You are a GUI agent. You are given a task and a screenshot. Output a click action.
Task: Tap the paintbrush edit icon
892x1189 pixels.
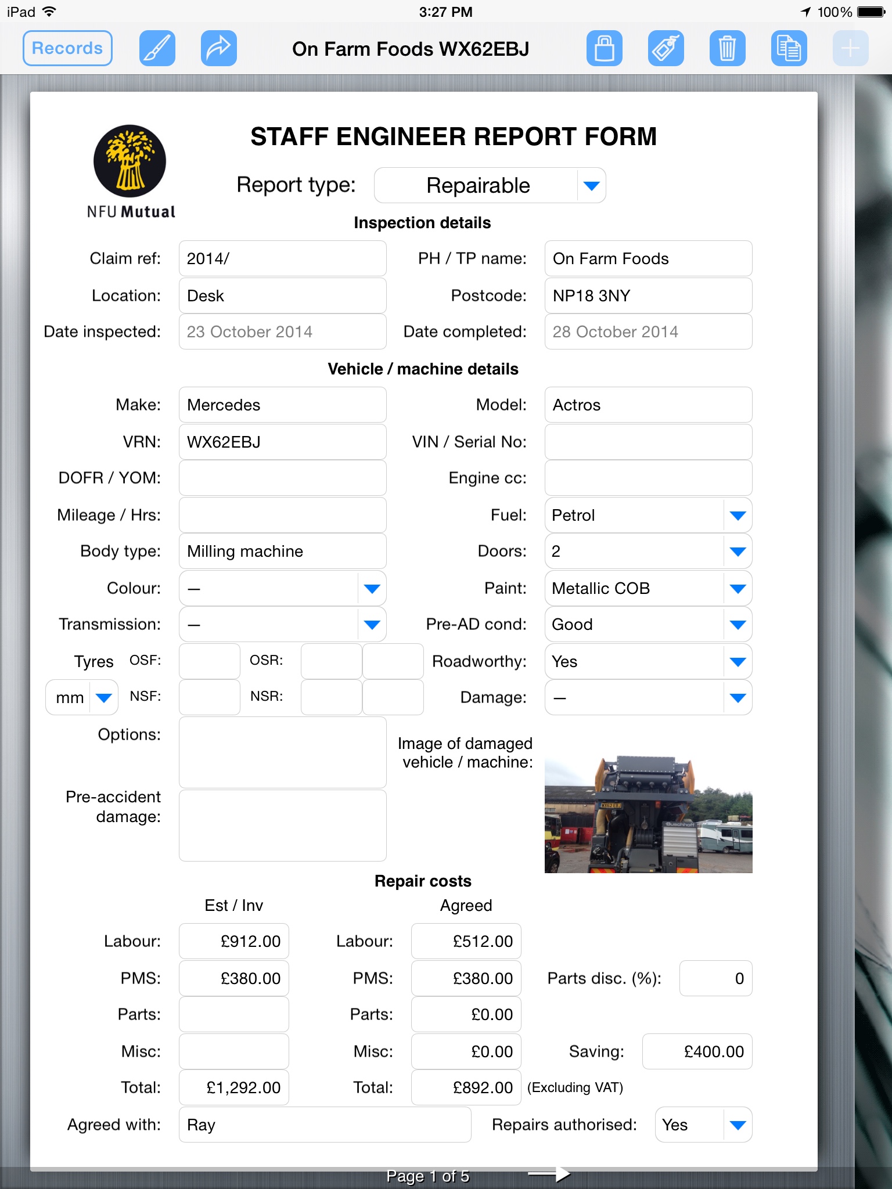(157, 48)
